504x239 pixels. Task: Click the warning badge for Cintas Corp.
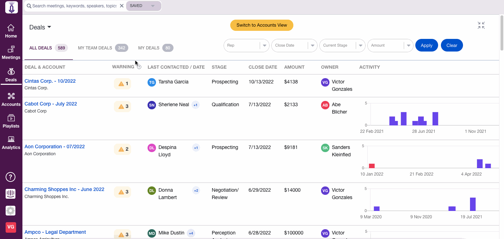pos(122,84)
